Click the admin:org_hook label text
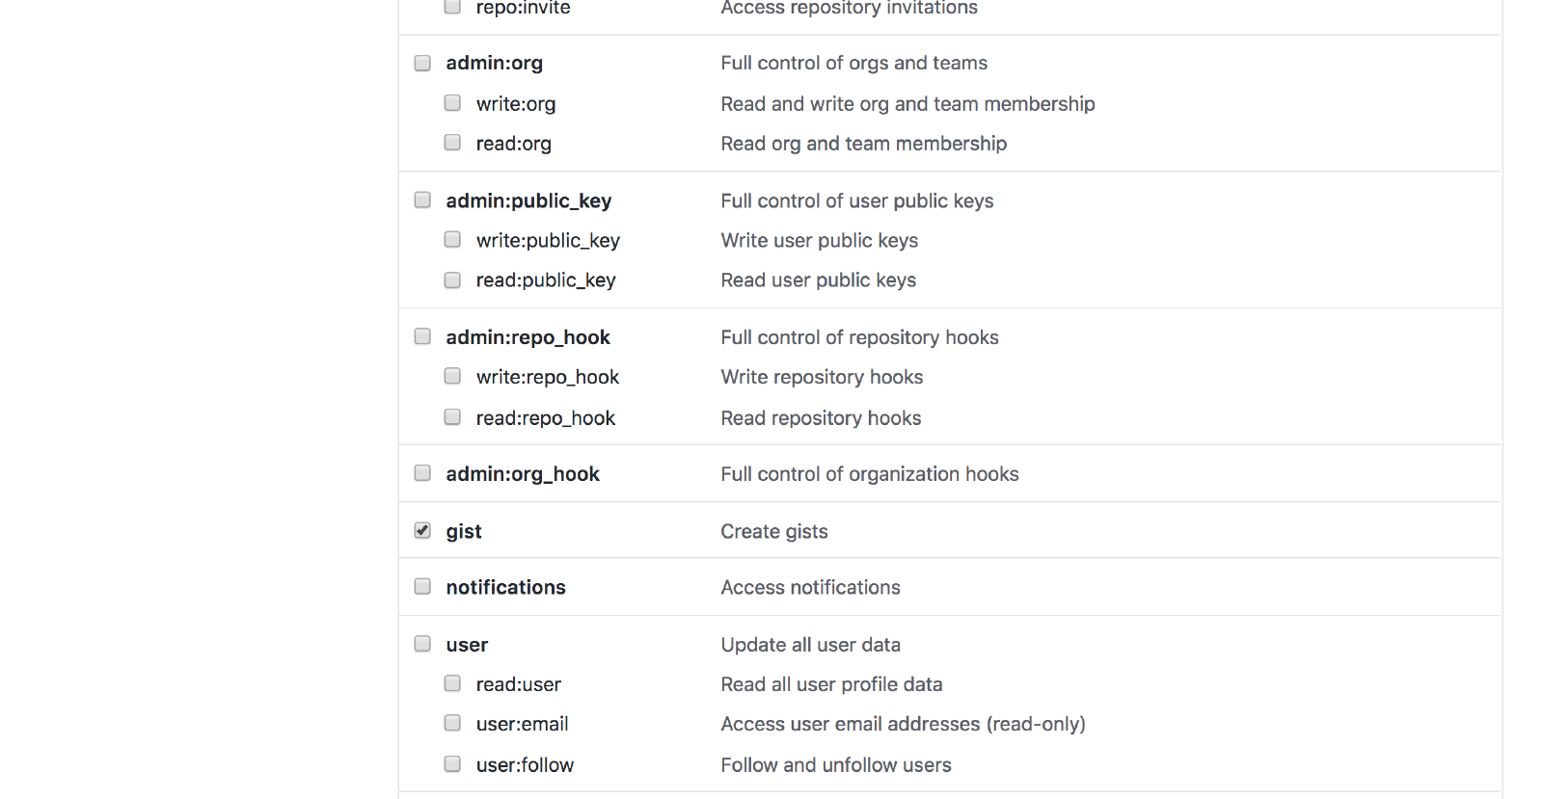This screenshot has height=799, width=1543. pos(523,474)
